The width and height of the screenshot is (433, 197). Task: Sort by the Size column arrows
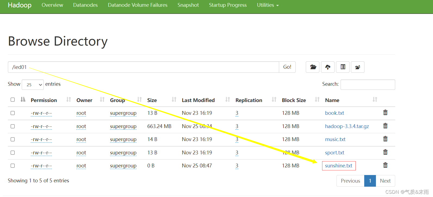[x=174, y=100]
